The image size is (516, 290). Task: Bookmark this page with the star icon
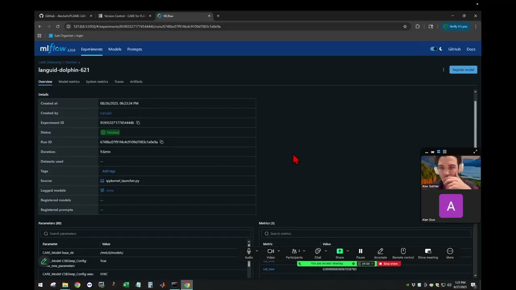(x=405, y=27)
